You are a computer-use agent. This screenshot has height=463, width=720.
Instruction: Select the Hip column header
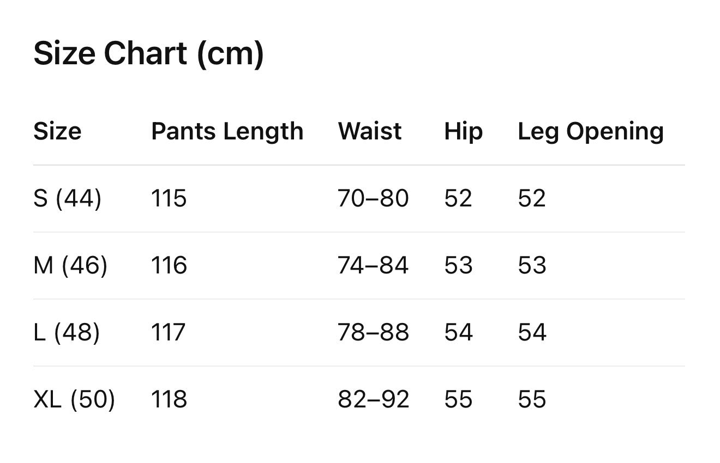464,131
